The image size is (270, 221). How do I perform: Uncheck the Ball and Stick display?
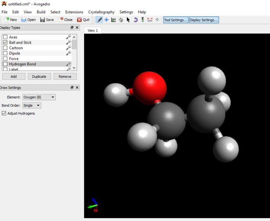(5, 42)
